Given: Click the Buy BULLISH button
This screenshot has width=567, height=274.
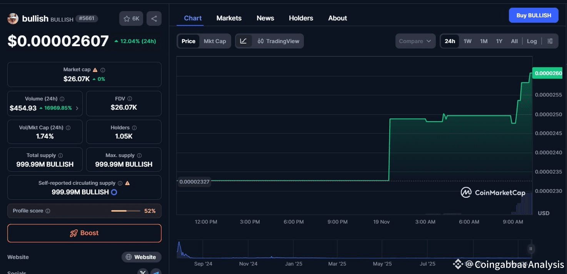Looking at the screenshot, I should (x=534, y=15).
